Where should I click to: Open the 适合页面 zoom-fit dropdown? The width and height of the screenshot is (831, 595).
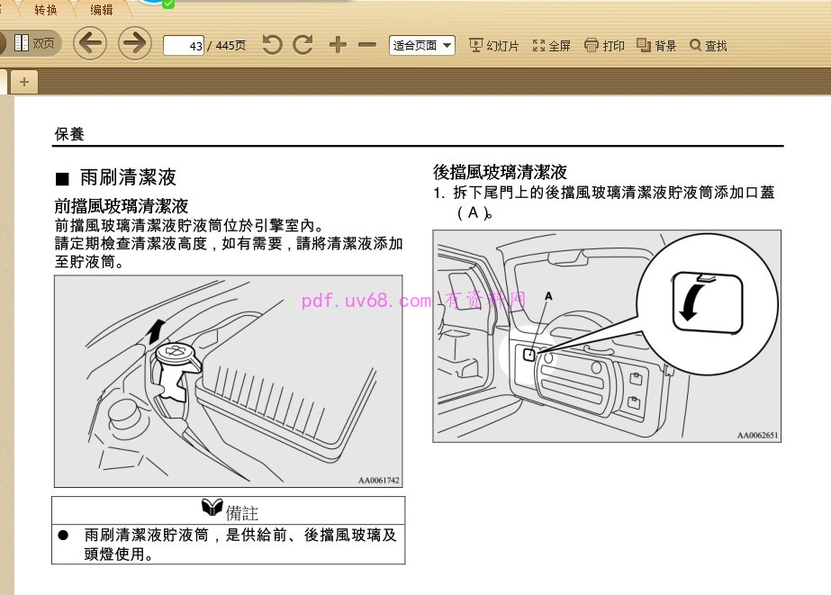pos(421,45)
